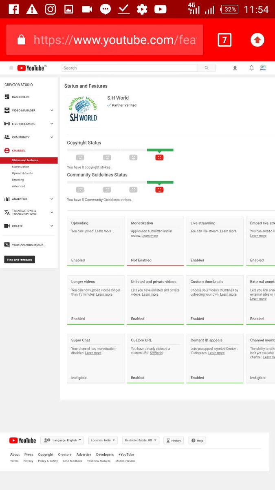The image size is (275, 490).
Task: Click the Dashboard grid icon
Action: (x=7, y=97)
